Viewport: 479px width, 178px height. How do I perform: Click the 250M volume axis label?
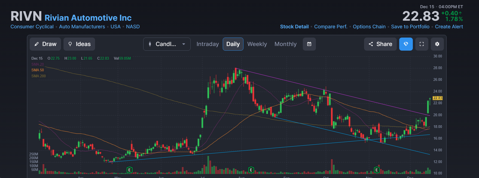point(34,154)
